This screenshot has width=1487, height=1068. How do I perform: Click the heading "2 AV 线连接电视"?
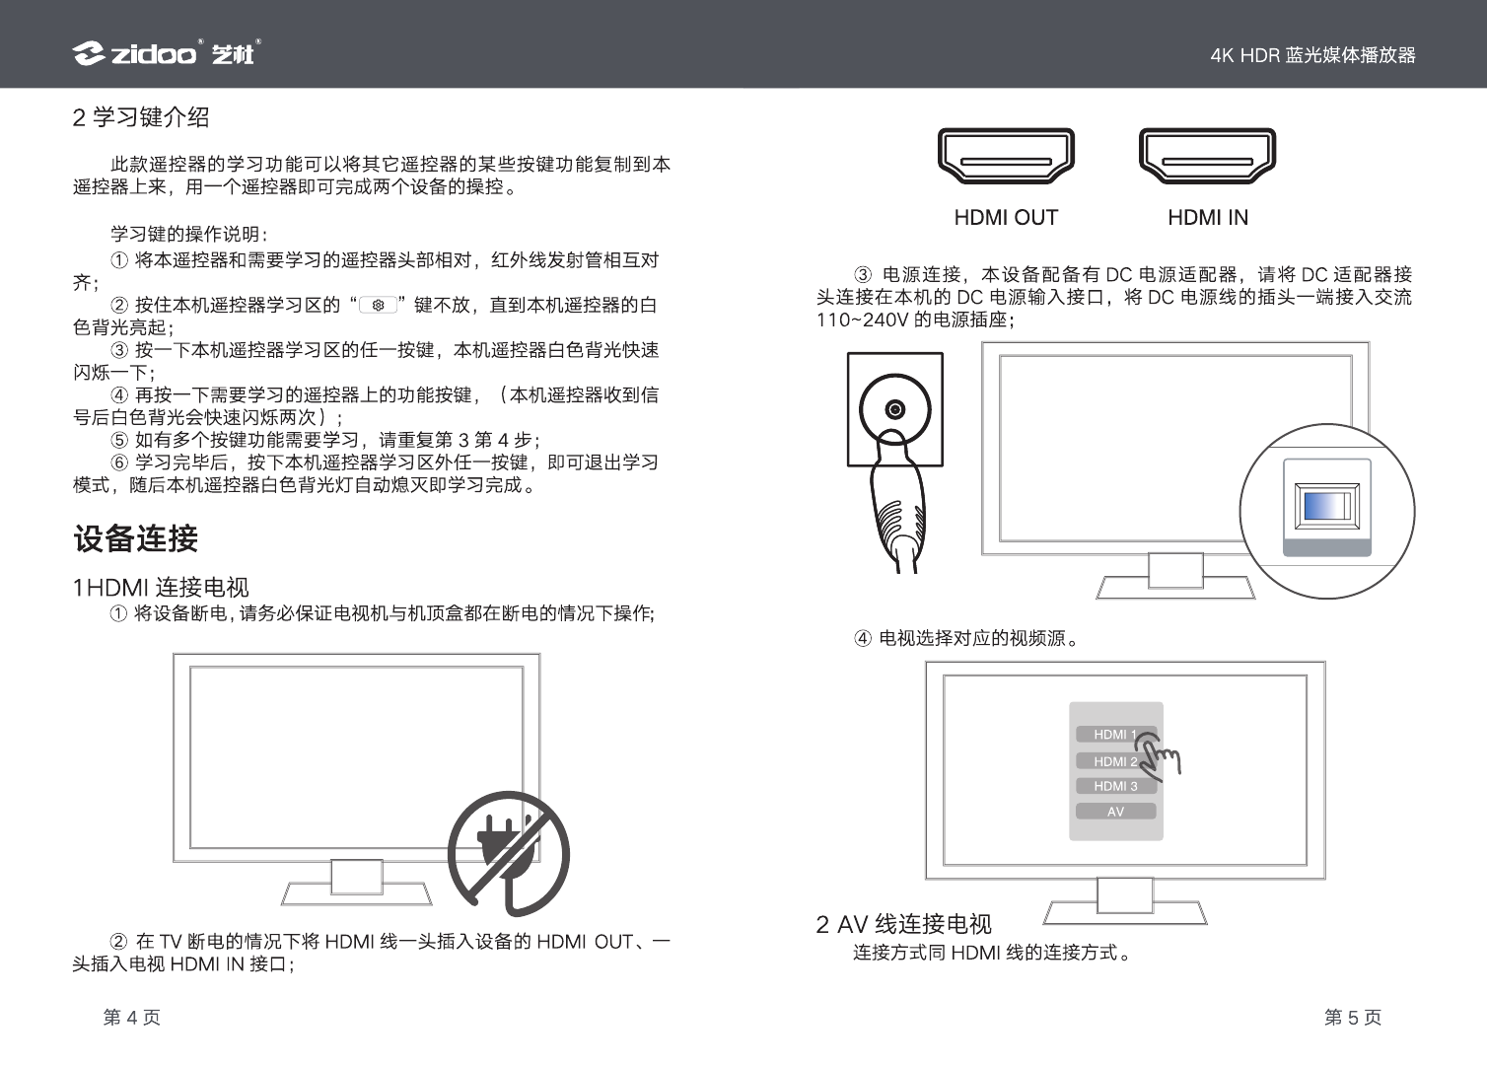pyautogui.click(x=903, y=924)
